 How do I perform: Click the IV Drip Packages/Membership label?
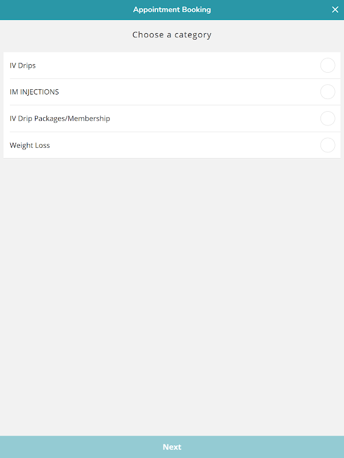pos(60,119)
